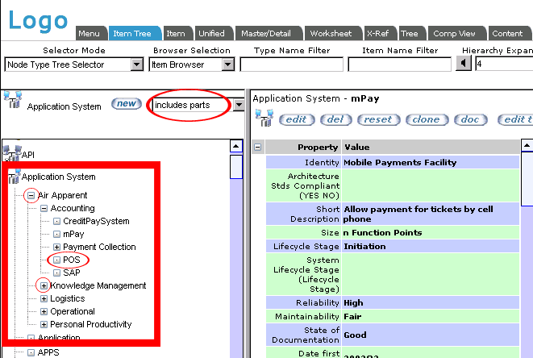Image resolution: width=533 pixels, height=358 pixels.
Task: Click the SAP item box icon
Action: point(56,273)
